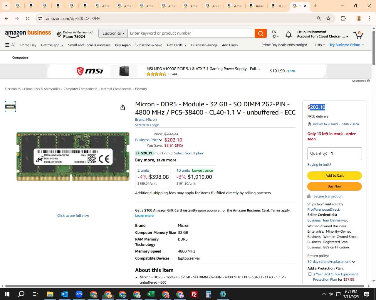Open Subscribe & Save menu item
Image resolution: width=376 pixels, height=300 pixels.
[x=149, y=45]
